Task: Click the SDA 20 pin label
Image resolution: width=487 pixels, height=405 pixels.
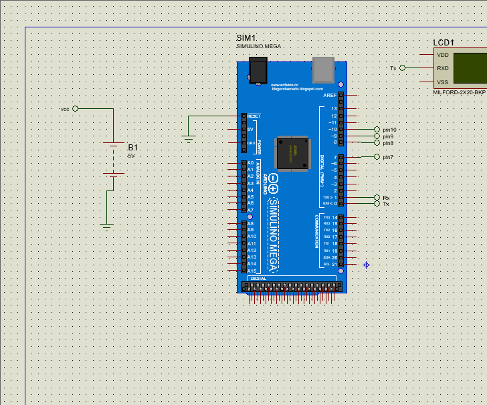Action: click(330, 257)
